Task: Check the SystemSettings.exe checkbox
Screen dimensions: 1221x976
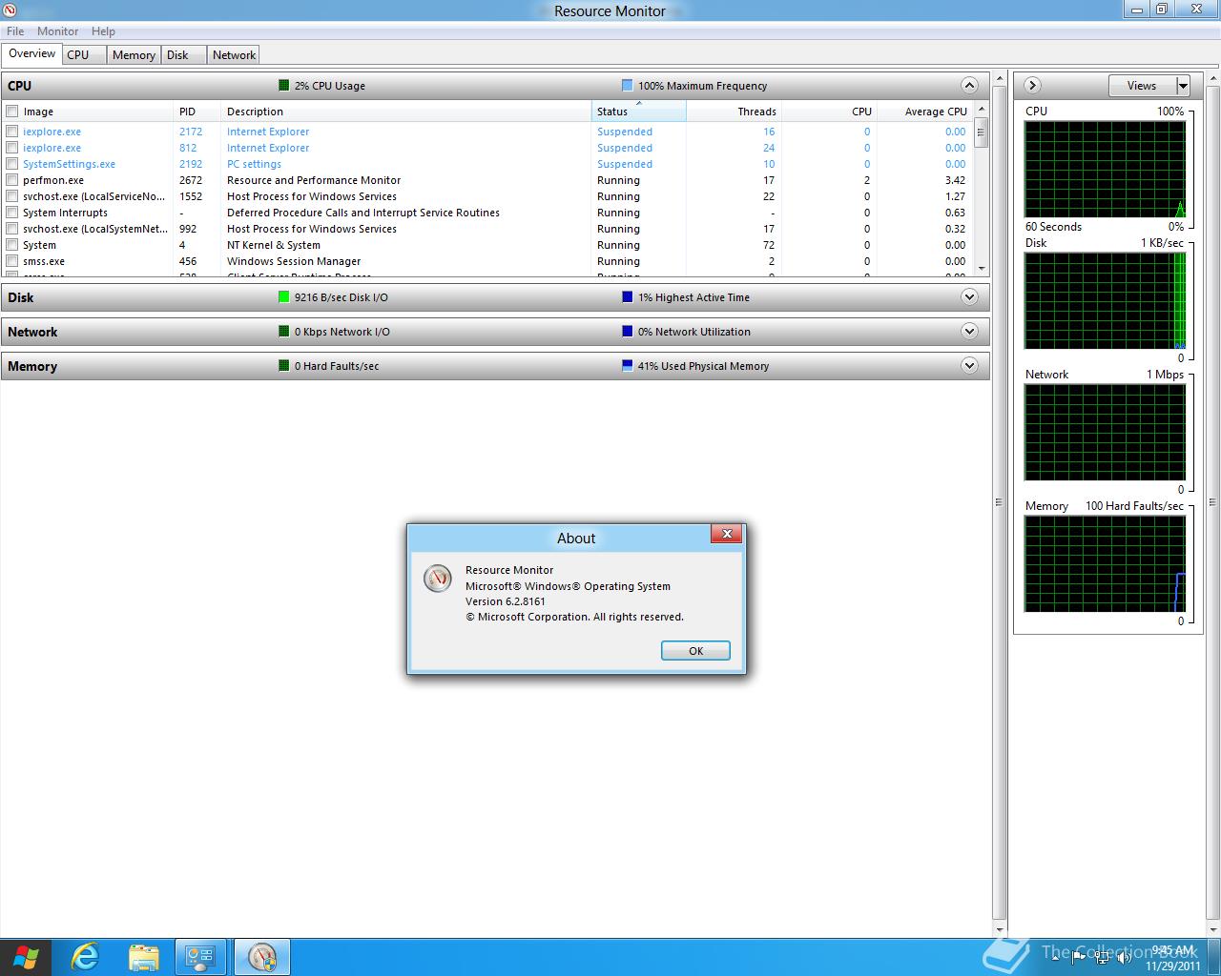Action: [12, 164]
